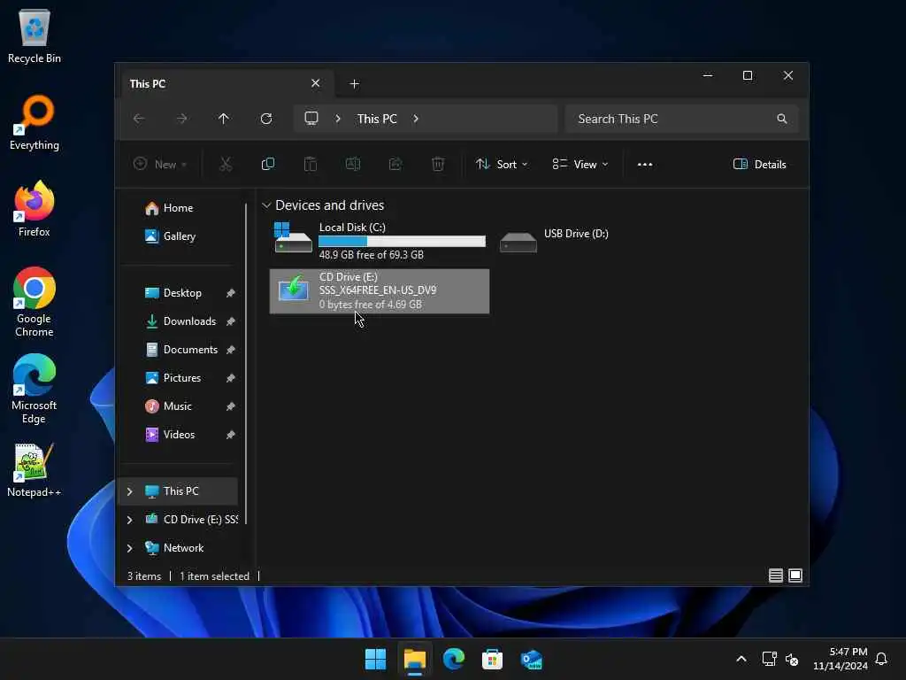Unpin Pictures from quick access
The height and width of the screenshot is (680, 906).
pyautogui.click(x=231, y=378)
